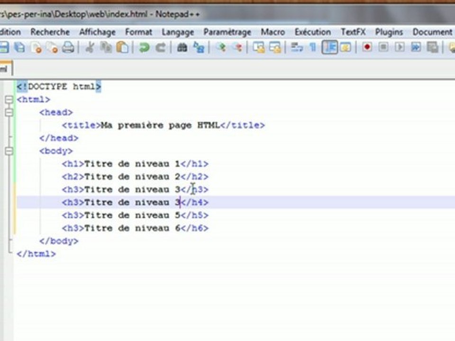Click the 'Titre de niveau 6' line

pos(135,228)
